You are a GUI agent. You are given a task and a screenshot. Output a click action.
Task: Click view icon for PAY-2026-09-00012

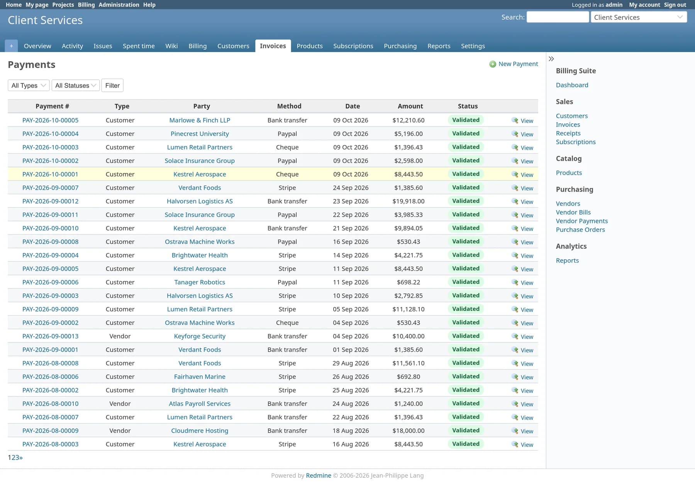click(x=515, y=201)
